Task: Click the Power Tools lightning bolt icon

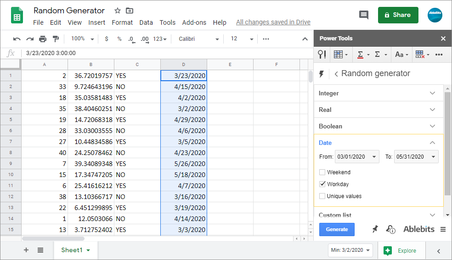Action: [321, 74]
